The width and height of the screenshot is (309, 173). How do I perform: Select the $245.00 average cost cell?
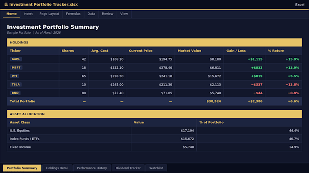[107, 85]
